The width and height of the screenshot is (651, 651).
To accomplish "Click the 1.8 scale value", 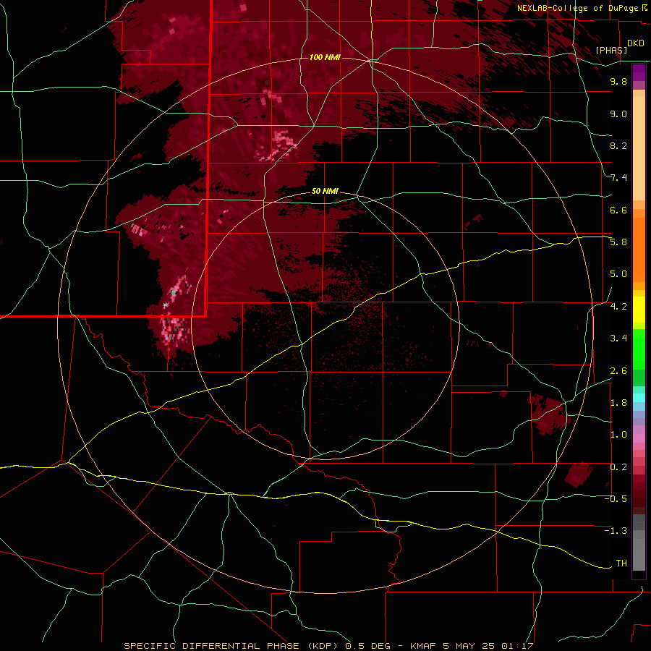I will pyautogui.click(x=618, y=403).
